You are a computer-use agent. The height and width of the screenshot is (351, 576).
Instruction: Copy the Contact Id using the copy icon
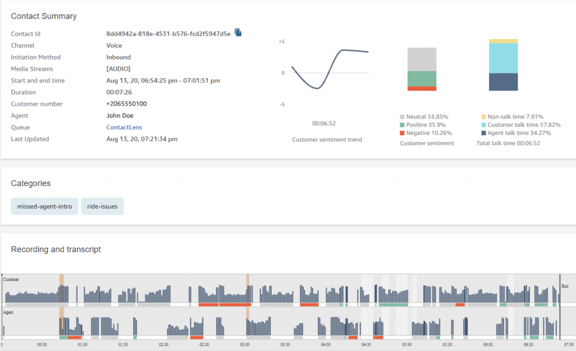tap(237, 33)
